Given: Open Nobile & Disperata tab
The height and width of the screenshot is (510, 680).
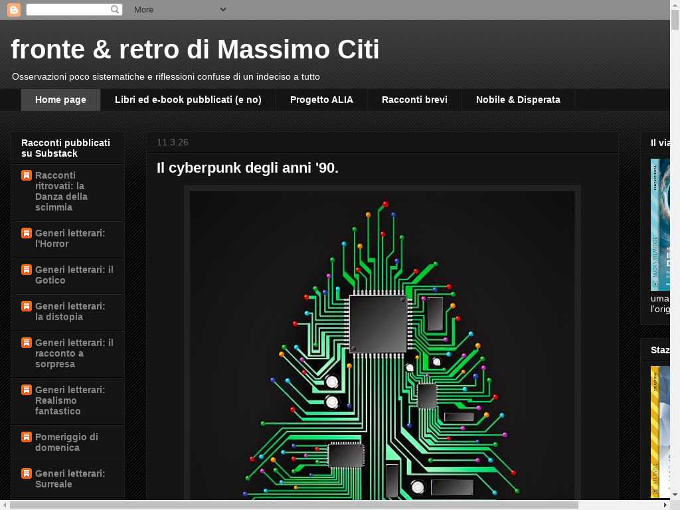Looking at the screenshot, I should (x=518, y=100).
